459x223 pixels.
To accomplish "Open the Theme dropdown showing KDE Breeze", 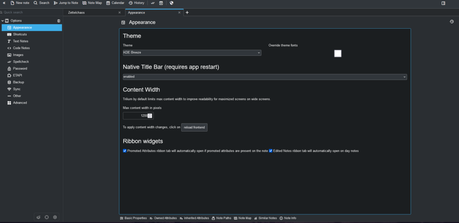I will [x=192, y=53].
